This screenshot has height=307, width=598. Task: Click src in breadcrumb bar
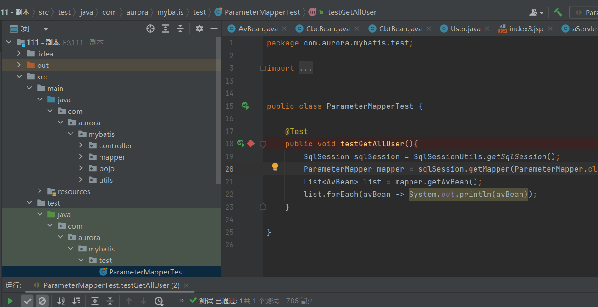(x=44, y=12)
